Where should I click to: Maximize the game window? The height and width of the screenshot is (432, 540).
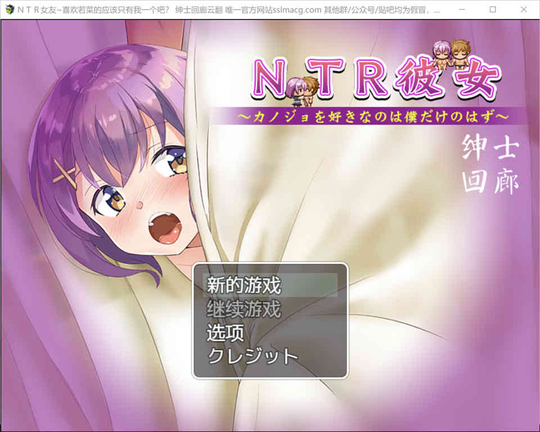[493, 10]
